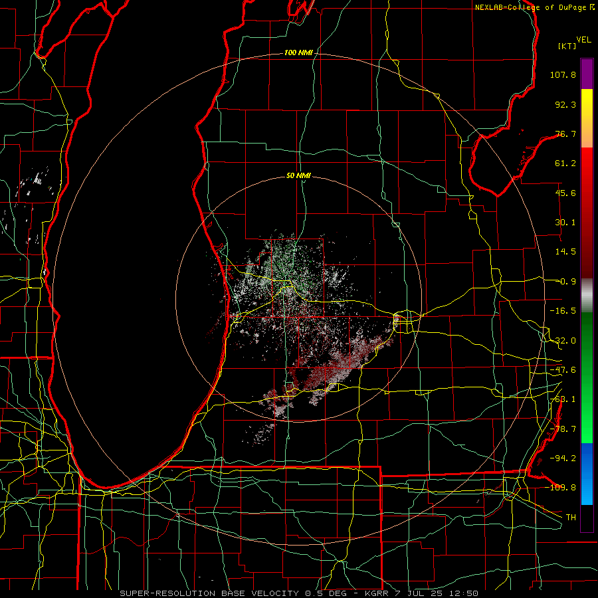Viewport: 598px width, 598px height.
Task: Click the bright green segment of color bar
Action: (587, 377)
